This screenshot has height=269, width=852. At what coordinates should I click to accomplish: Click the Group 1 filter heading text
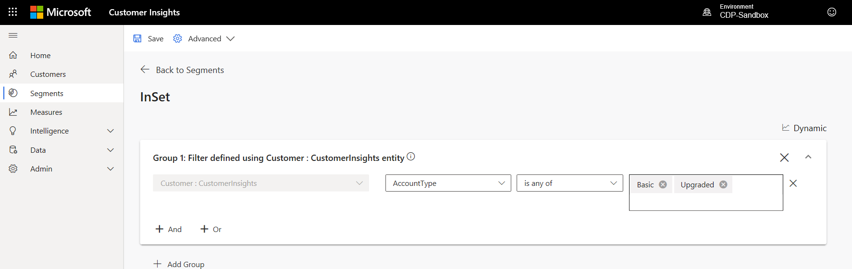coord(279,158)
